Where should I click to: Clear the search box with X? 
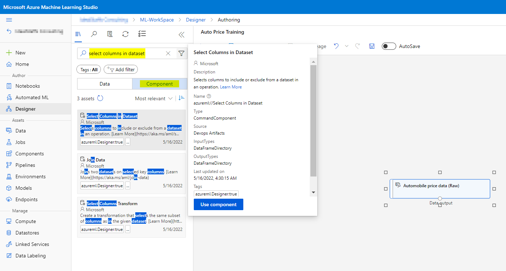[x=168, y=53]
